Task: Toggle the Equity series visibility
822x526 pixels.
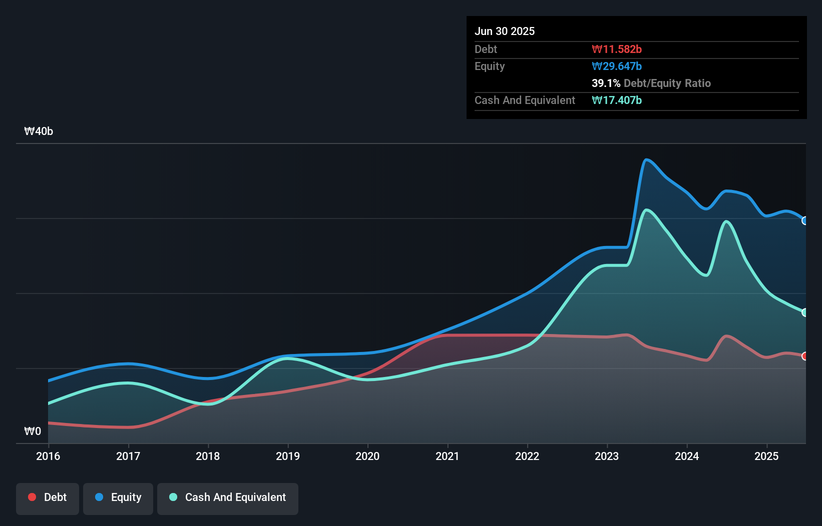Action: [118, 497]
